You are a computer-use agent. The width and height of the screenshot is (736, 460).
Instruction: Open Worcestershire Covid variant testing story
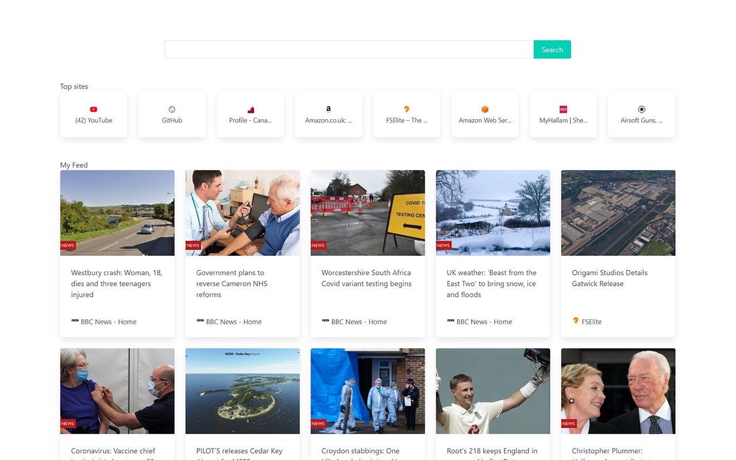point(366,278)
